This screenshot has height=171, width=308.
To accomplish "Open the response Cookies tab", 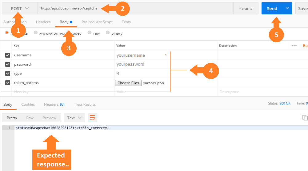I will (x=28, y=104).
